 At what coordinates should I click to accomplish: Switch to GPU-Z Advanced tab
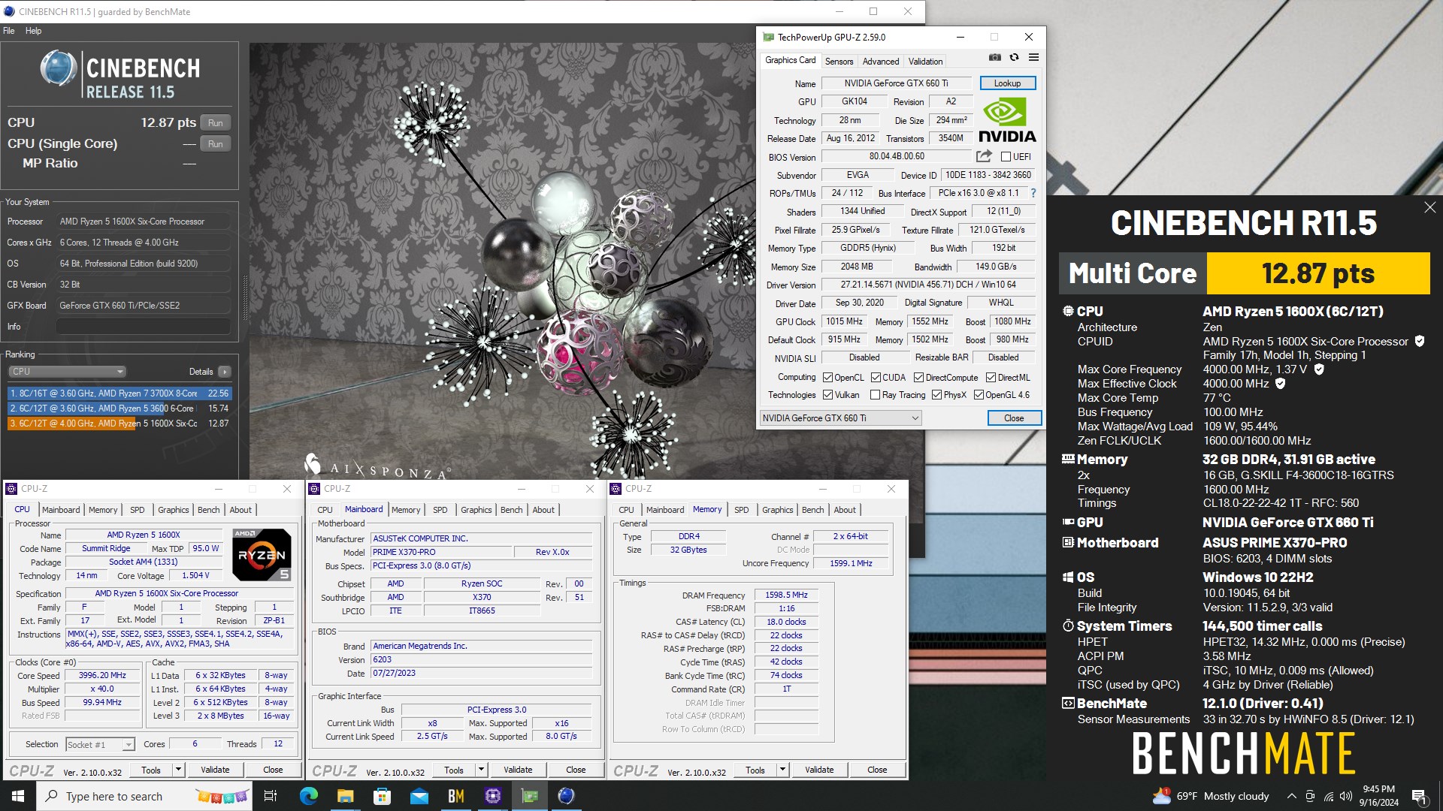(x=881, y=62)
